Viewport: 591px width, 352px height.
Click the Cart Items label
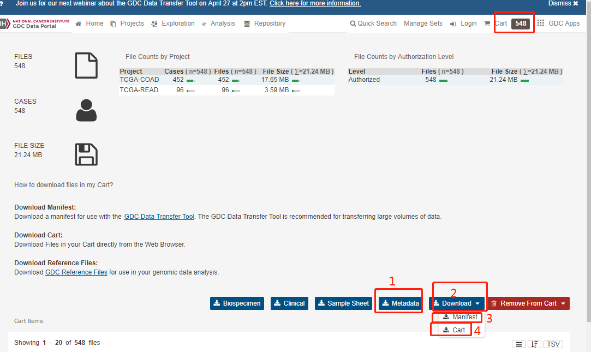point(28,321)
